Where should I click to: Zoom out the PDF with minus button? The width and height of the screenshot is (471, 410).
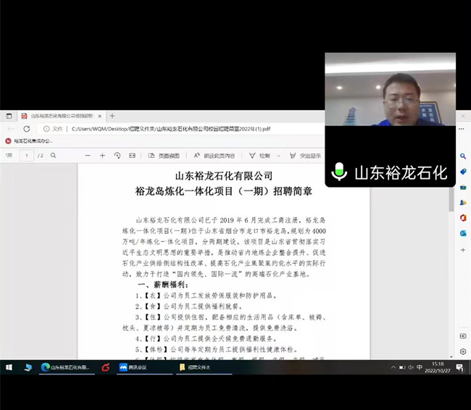(87, 156)
